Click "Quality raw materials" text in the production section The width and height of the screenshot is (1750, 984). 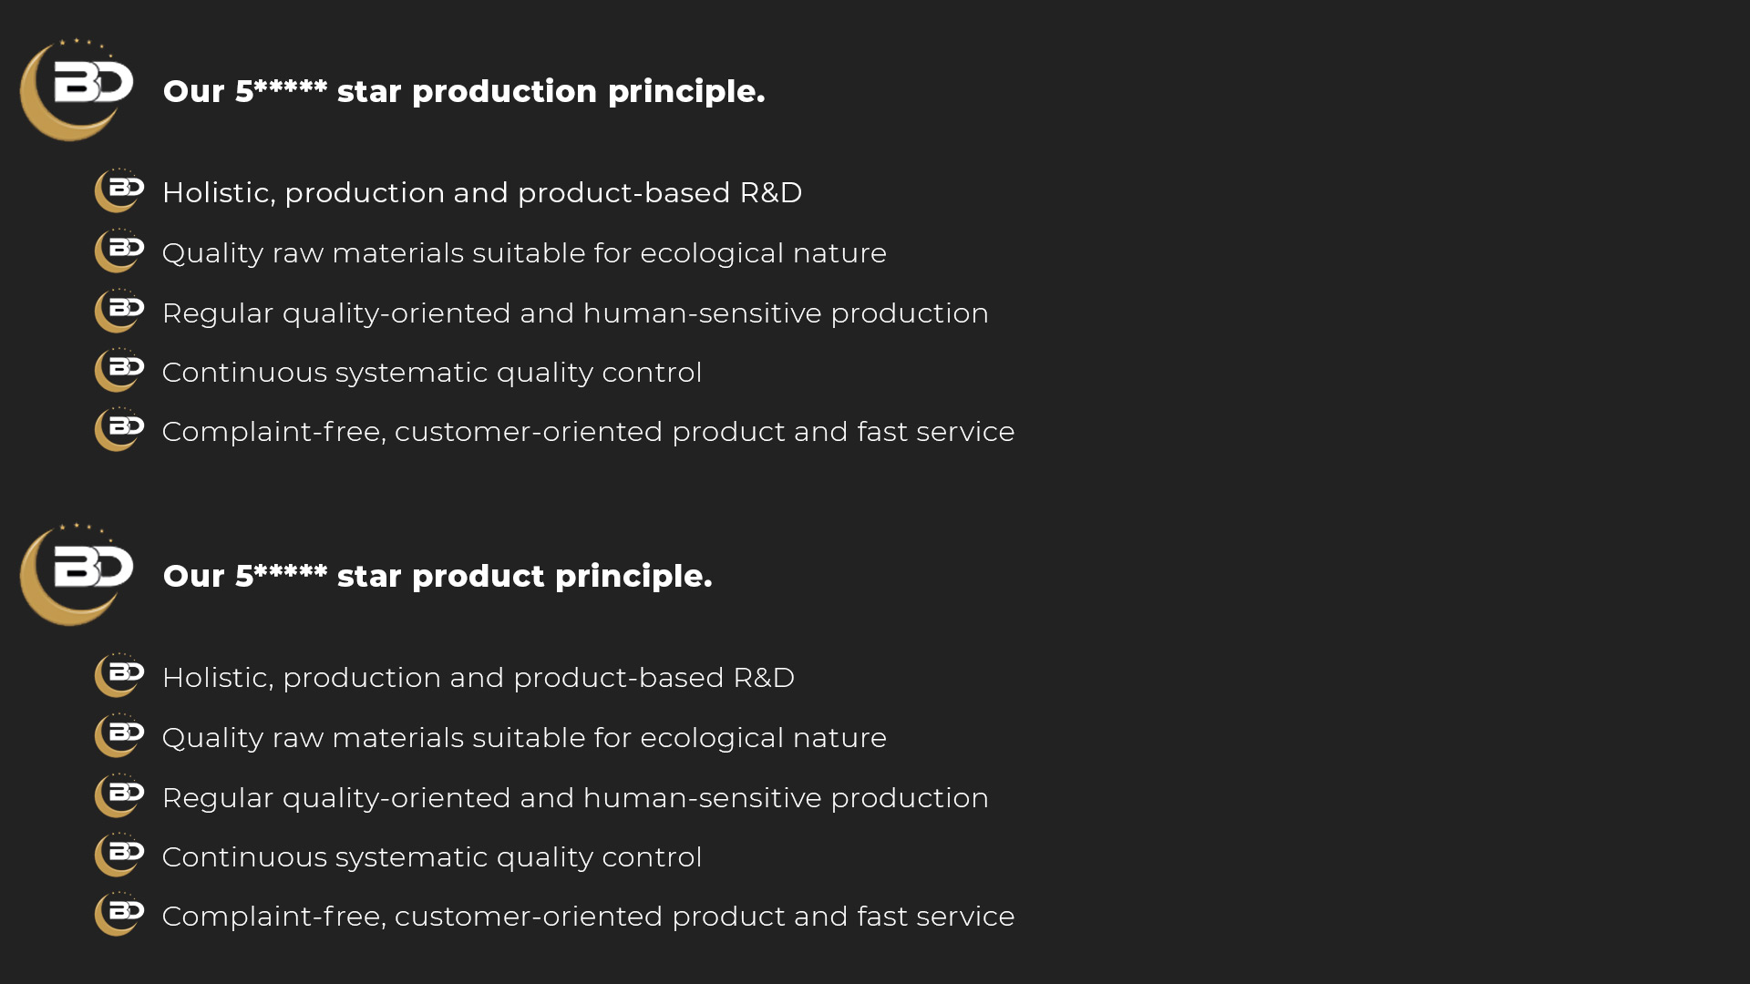tap(523, 253)
